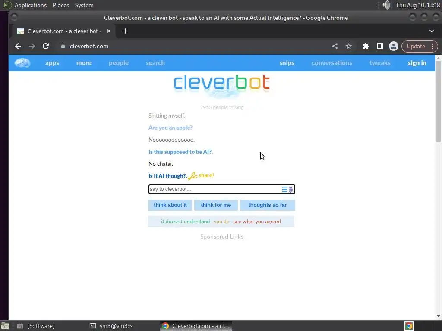
Task: Click the page vertical scrollbar thumb
Action: 438,101
